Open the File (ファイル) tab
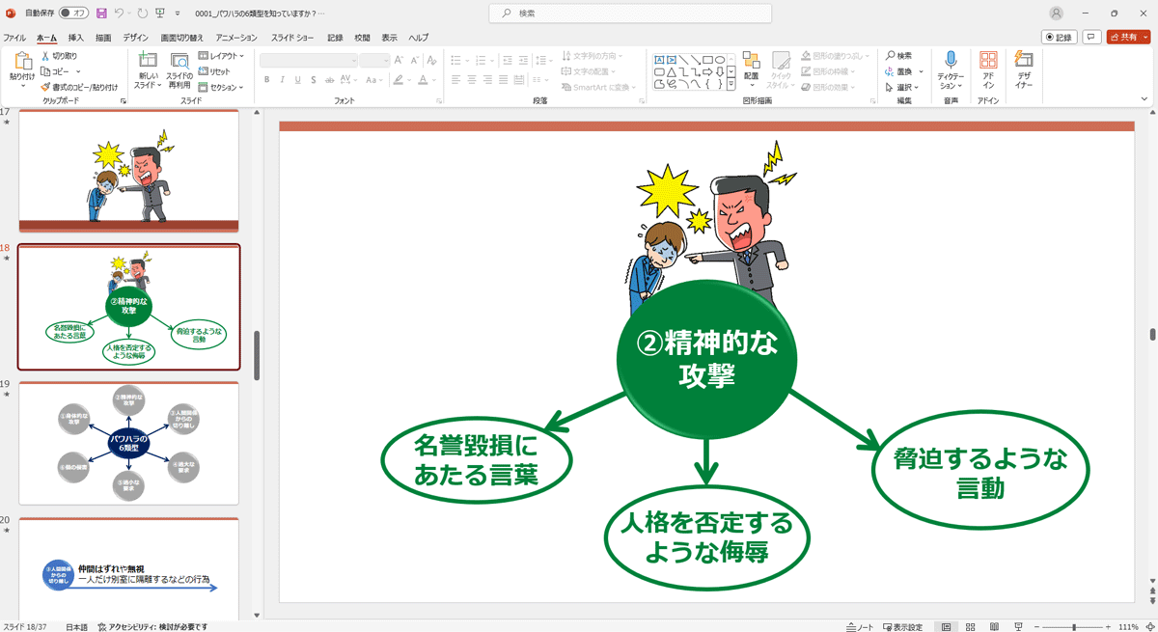 click(14, 38)
